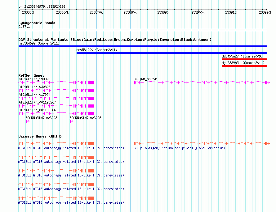This screenshot has height=212, width=276.
Task: Click the SCARNA6 small gene arrow glyph
Action: (x=71, y=121)
